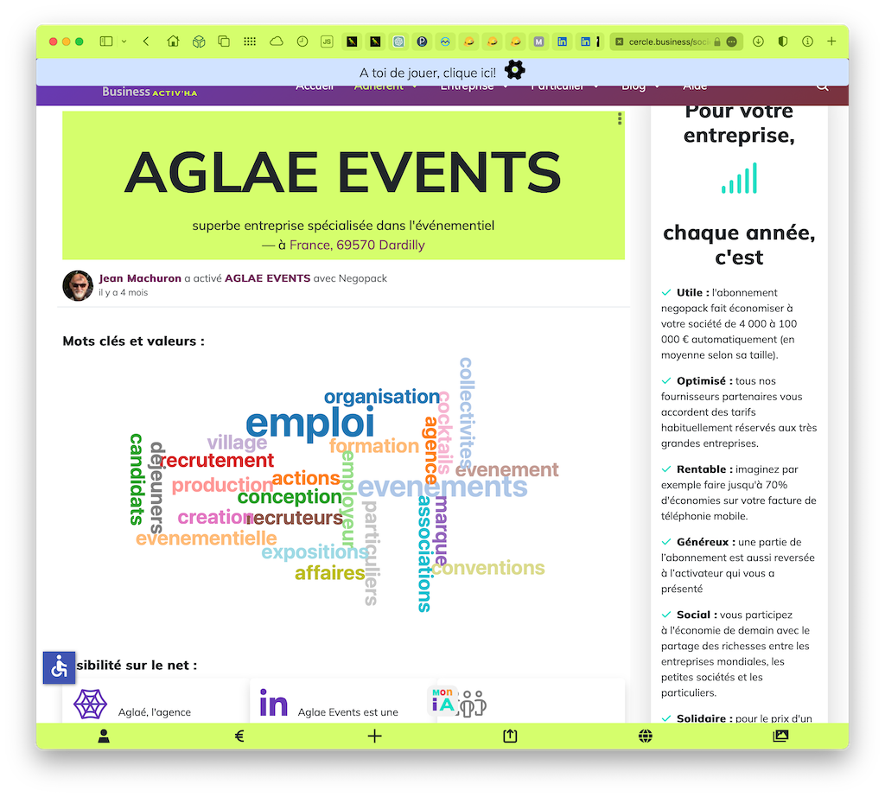Switch to the pinned P-logo tab
The image size is (885, 797).
[422, 41]
